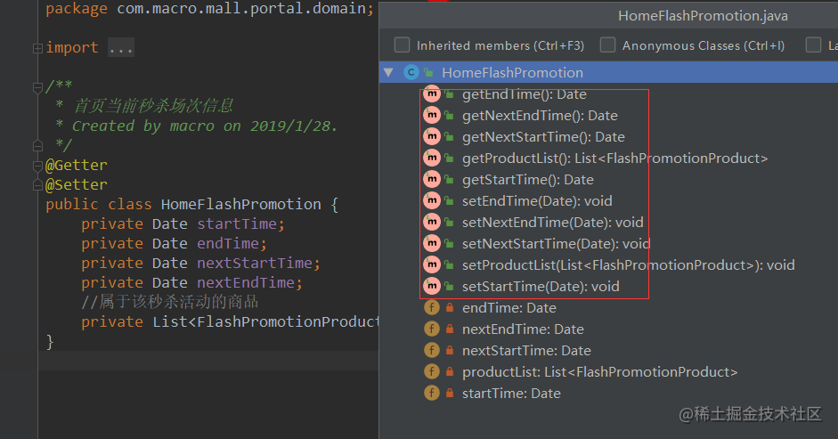838x439 pixels.
Task: Select setStartTime(Date): void entry
Action: (x=541, y=287)
